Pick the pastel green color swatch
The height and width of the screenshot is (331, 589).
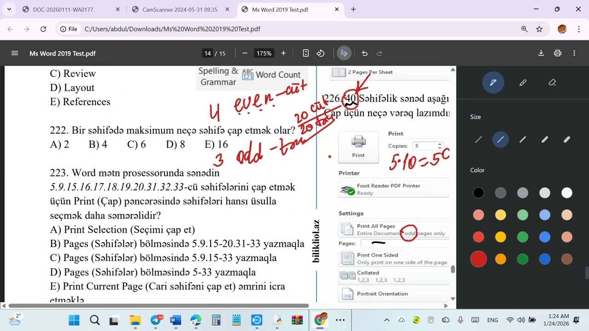tap(523, 215)
